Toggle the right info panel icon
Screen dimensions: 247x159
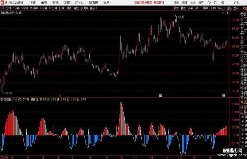(227, 13)
